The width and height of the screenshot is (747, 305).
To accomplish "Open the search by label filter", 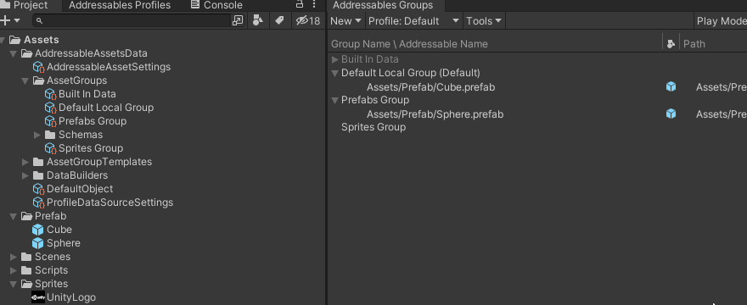I will pos(279,20).
